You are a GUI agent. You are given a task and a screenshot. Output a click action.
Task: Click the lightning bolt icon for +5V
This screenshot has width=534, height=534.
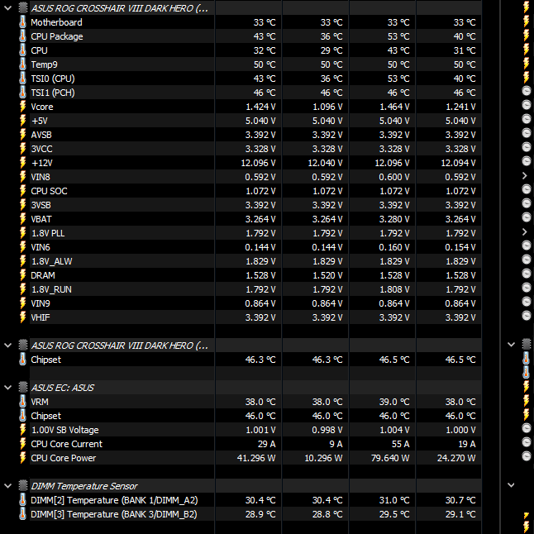click(22, 121)
